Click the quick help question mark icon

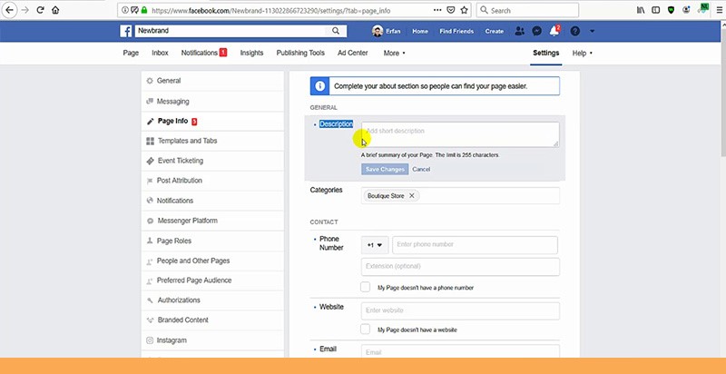point(574,31)
